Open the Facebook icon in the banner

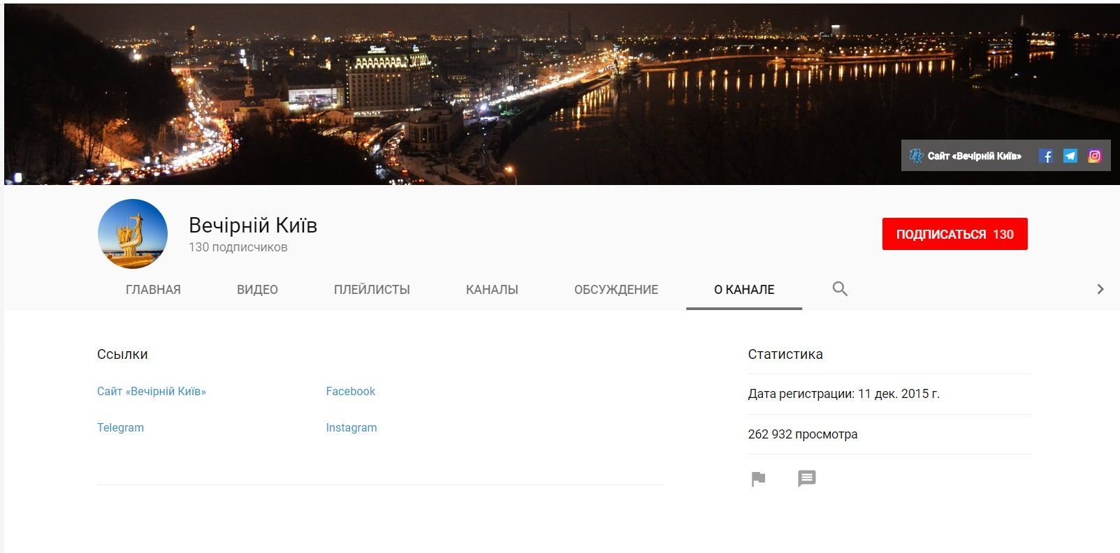1046,156
